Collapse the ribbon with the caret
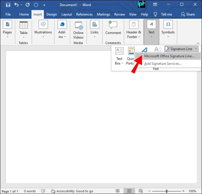Viewport: 202px width, 194px height. click(198, 43)
